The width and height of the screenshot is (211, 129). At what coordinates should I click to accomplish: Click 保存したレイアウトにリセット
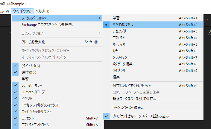pos(153,86)
